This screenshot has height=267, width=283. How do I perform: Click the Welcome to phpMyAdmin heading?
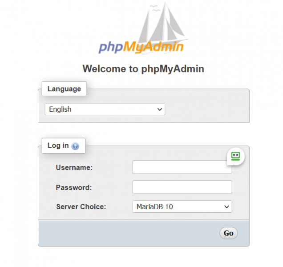pyautogui.click(x=143, y=69)
